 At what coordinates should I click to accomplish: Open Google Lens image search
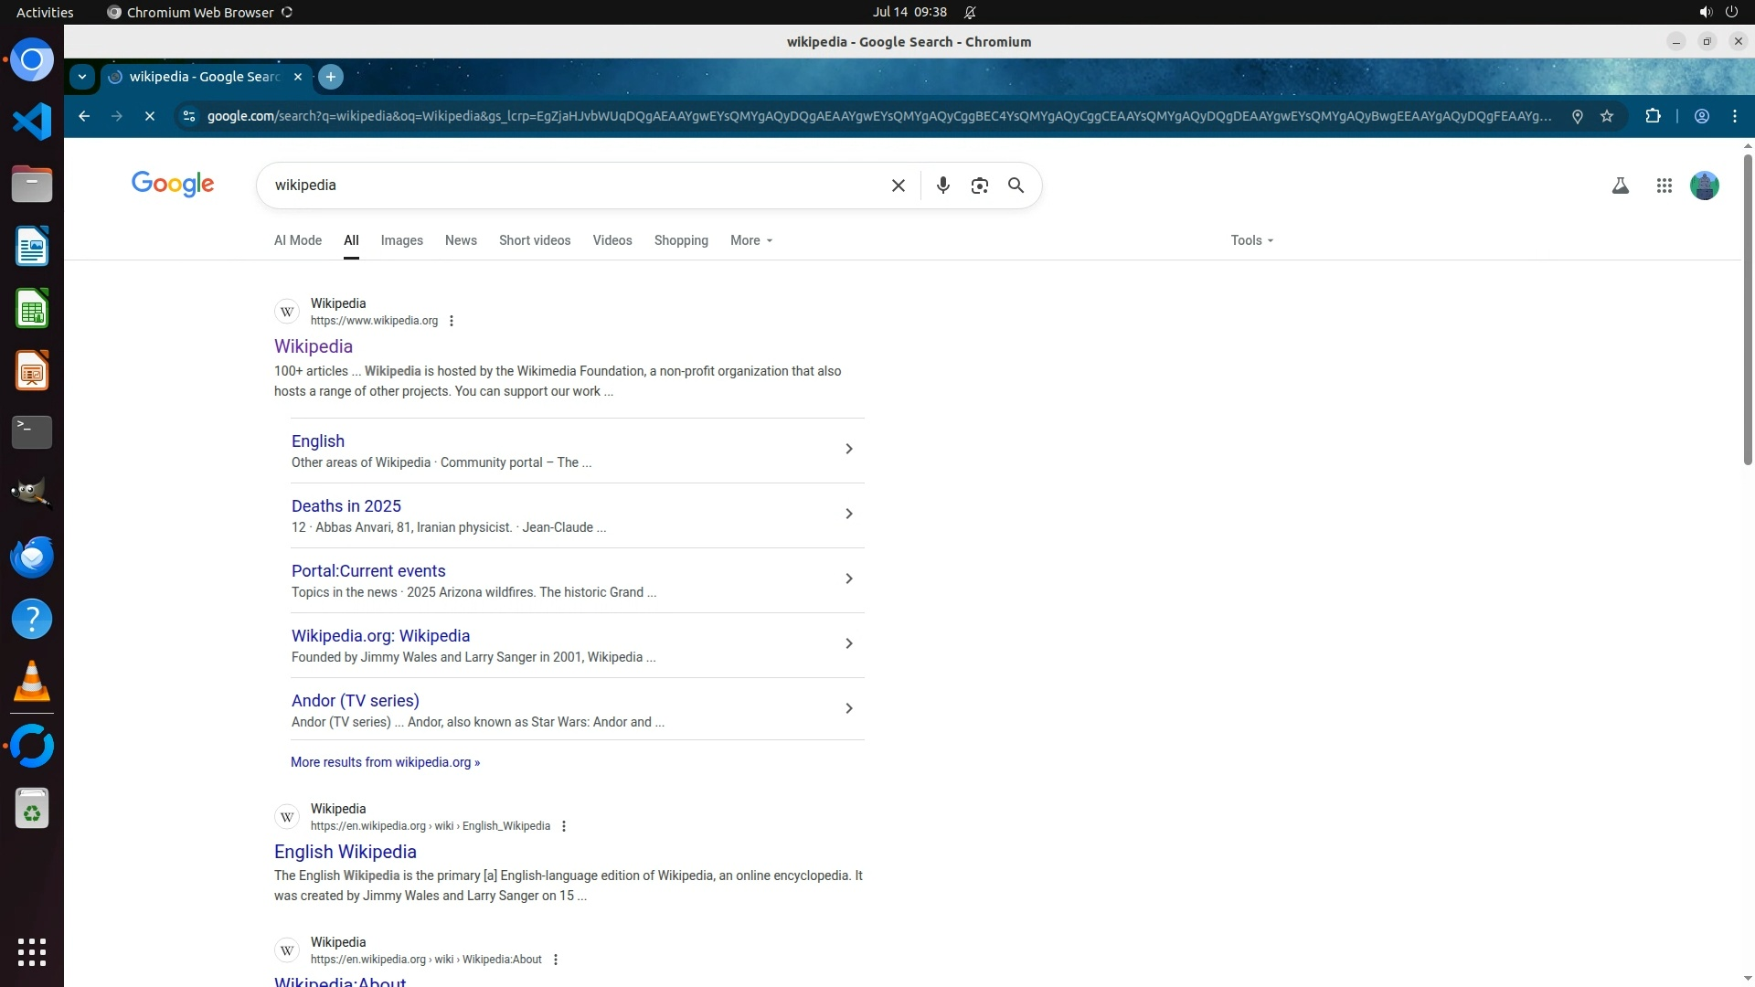coord(979,186)
